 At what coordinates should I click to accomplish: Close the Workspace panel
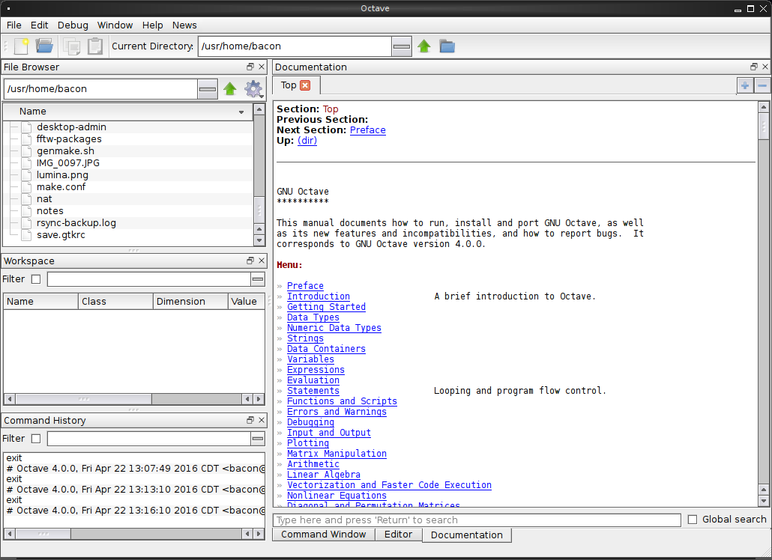pyautogui.click(x=262, y=261)
